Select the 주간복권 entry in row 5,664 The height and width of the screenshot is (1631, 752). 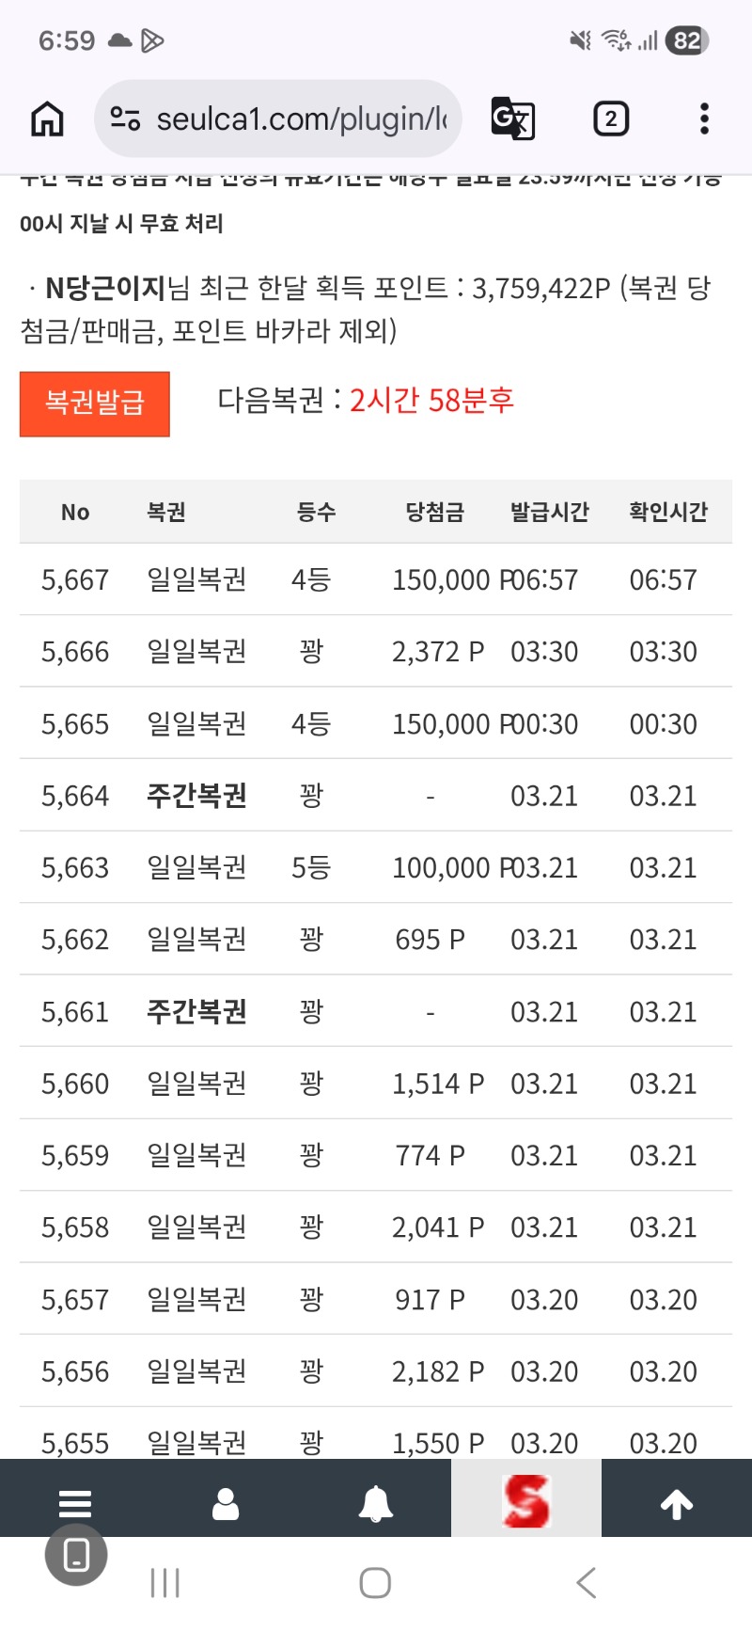coord(196,796)
